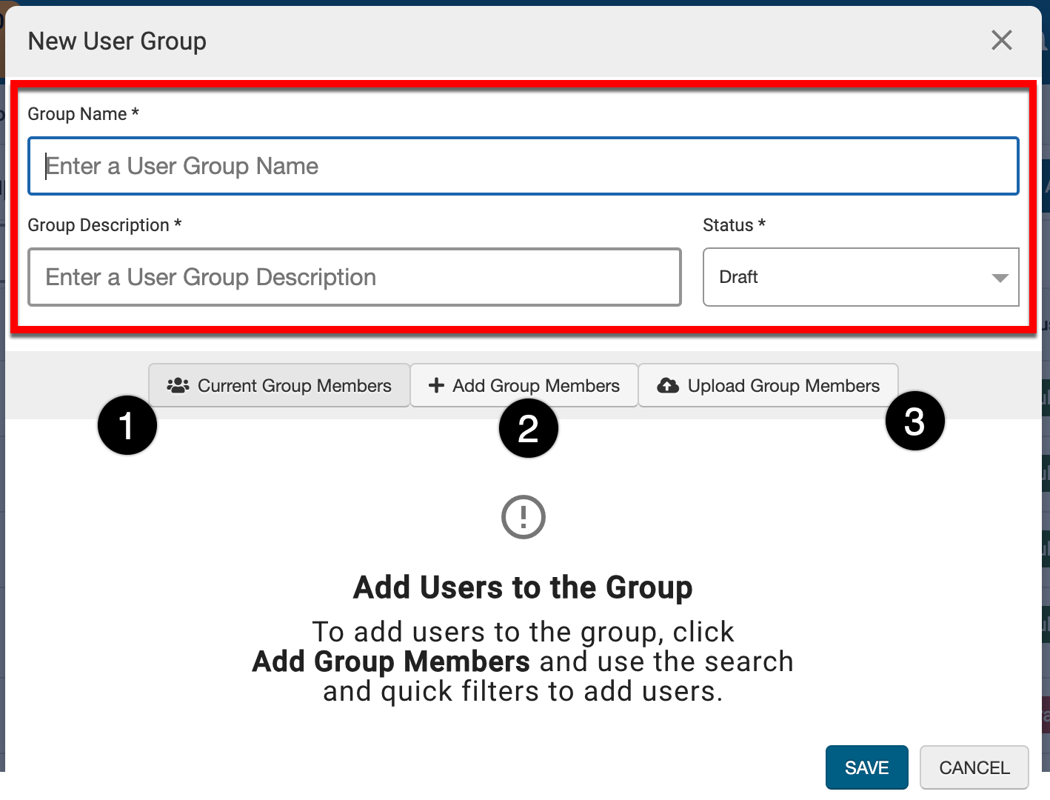This screenshot has width=1050, height=800.
Task: Switch to Current Group Members tab
Action: [x=279, y=386]
